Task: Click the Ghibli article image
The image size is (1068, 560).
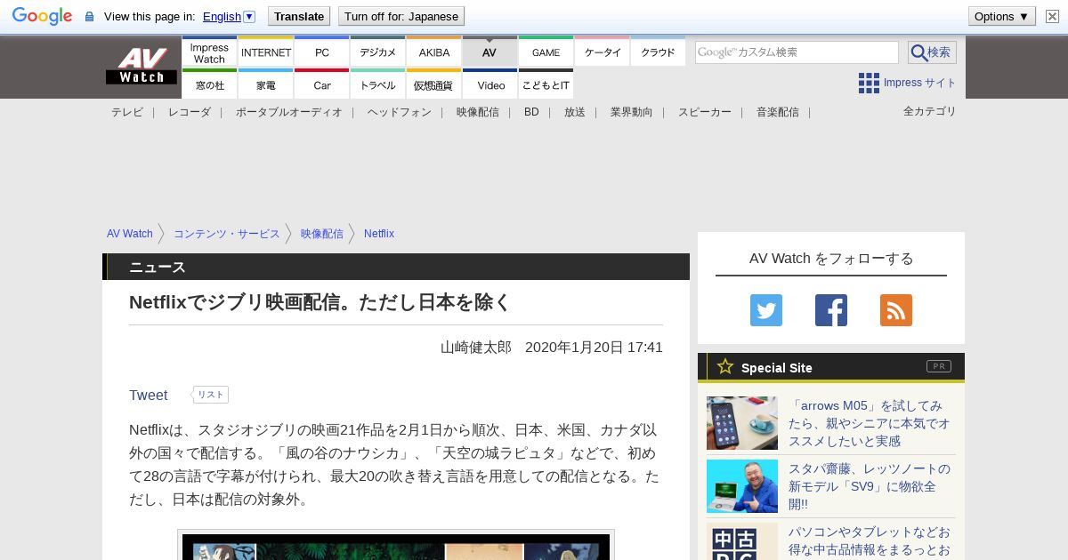Action: (396, 547)
